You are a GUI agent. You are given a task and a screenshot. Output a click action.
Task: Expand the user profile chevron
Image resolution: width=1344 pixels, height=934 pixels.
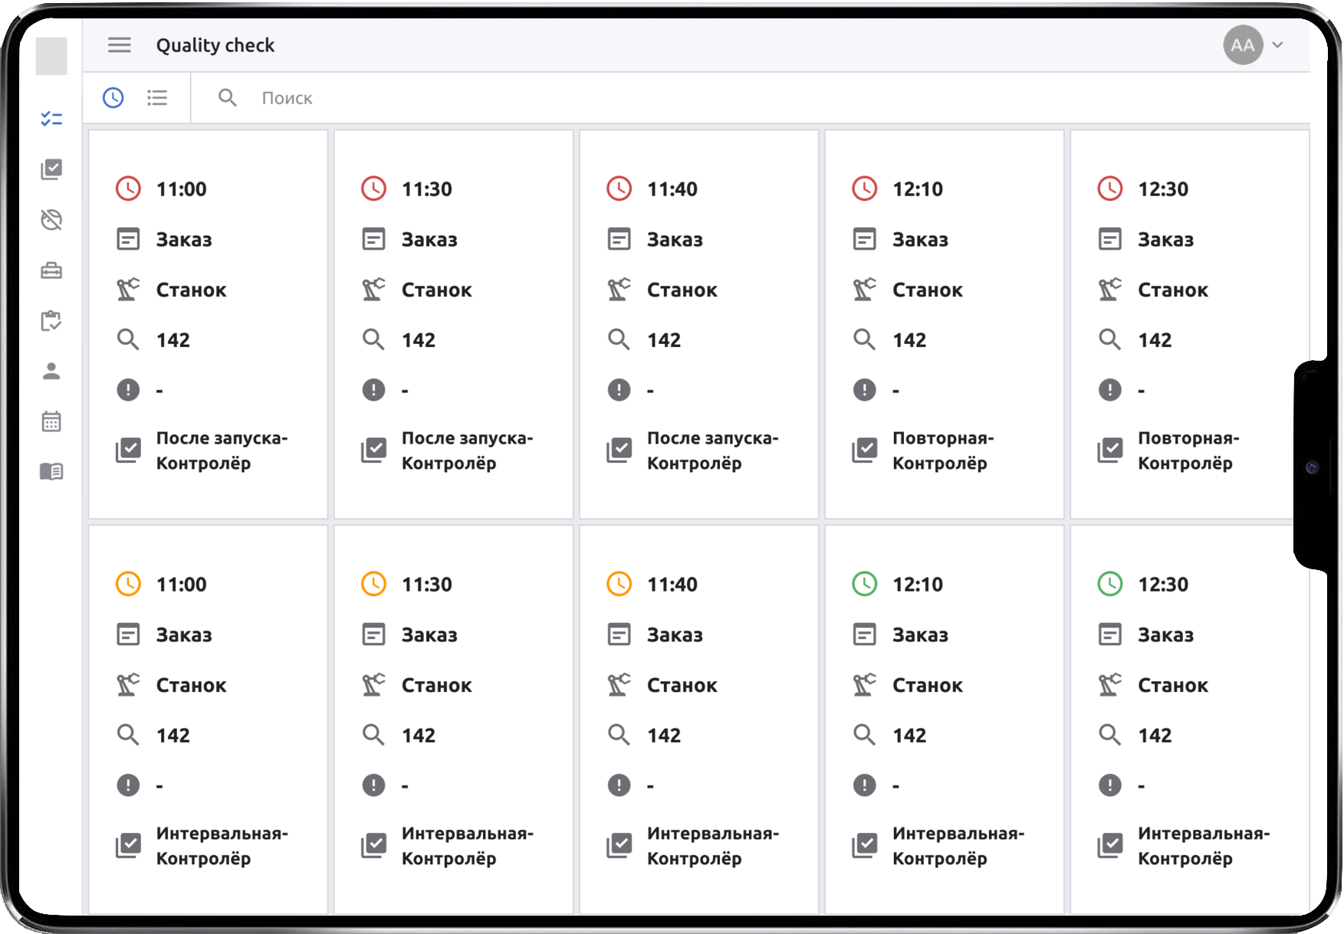coord(1277,45)
